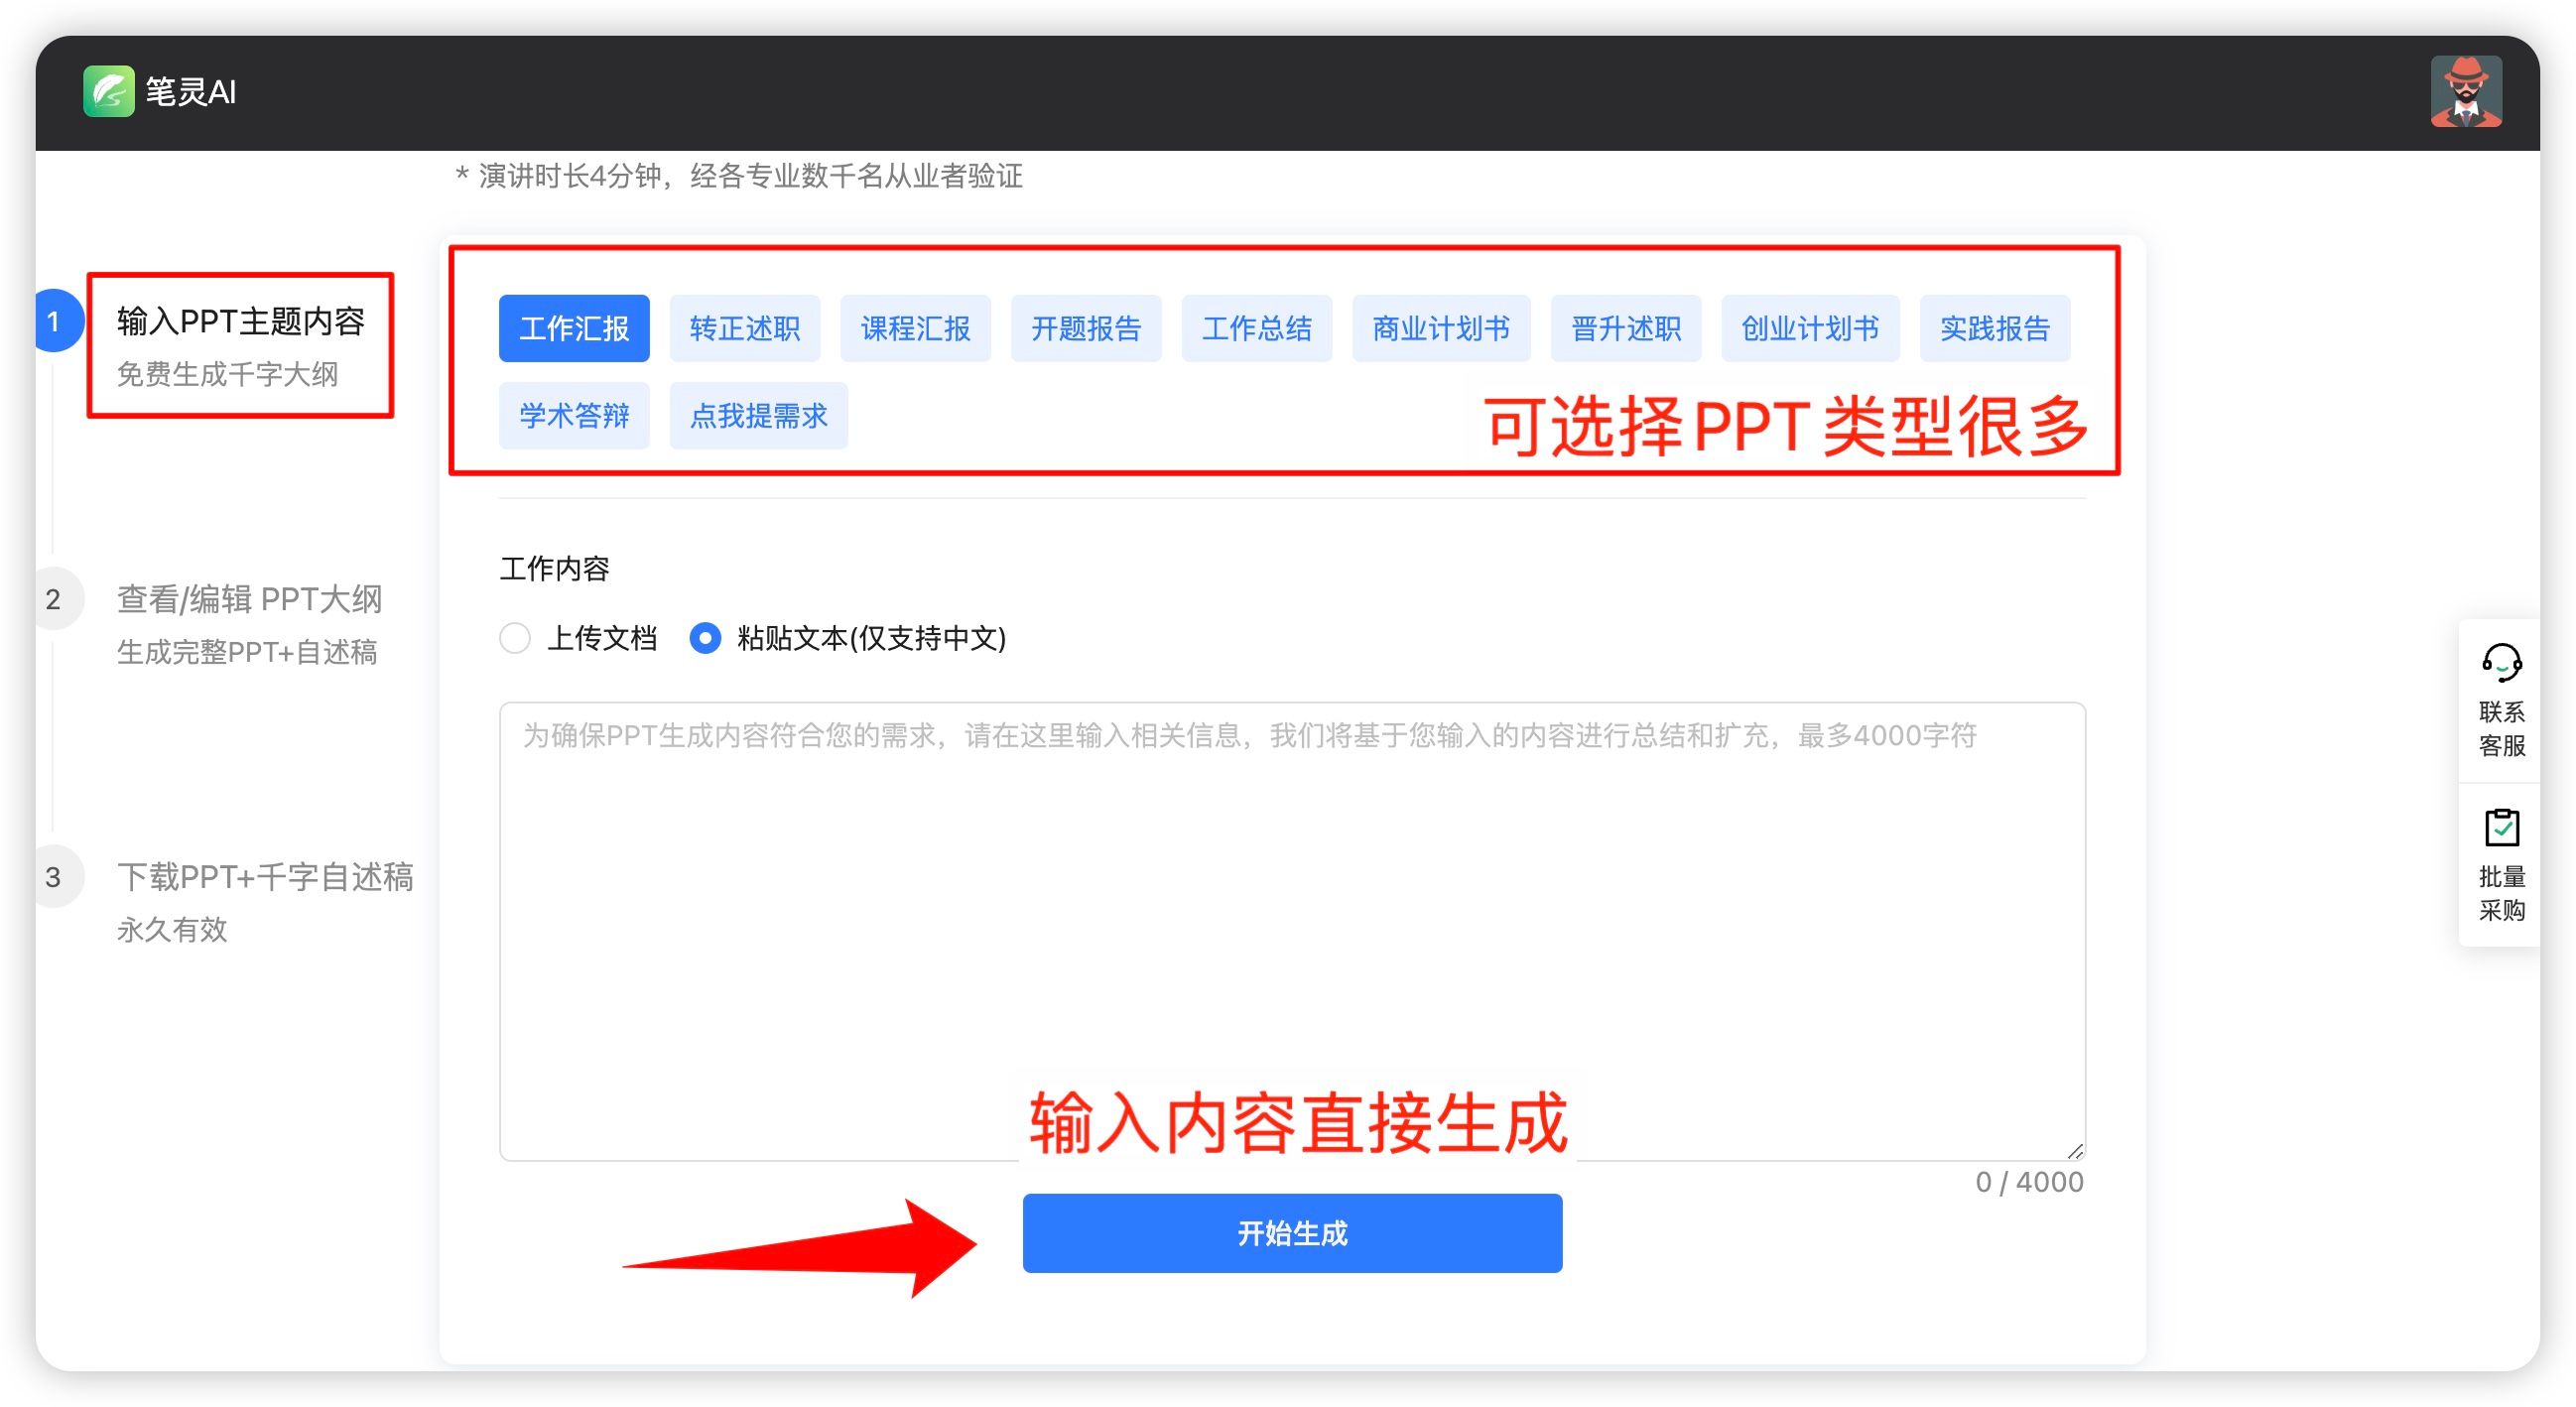Click the text area resize handle
This screenshot has width=2576, height=1407.
point(2075,1150)
